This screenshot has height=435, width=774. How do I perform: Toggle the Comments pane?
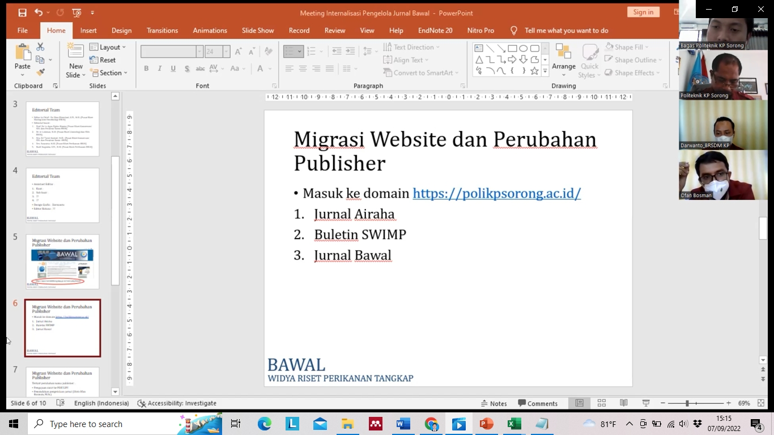coord(538,403)
